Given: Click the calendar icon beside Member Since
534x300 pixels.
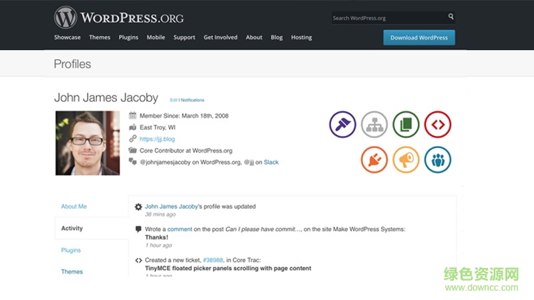Looking at the screenshot, I should pyautogui.click(x=132, y=115).
